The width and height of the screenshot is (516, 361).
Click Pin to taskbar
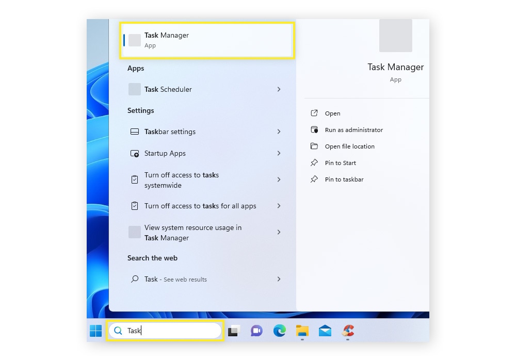pos(343,179)
